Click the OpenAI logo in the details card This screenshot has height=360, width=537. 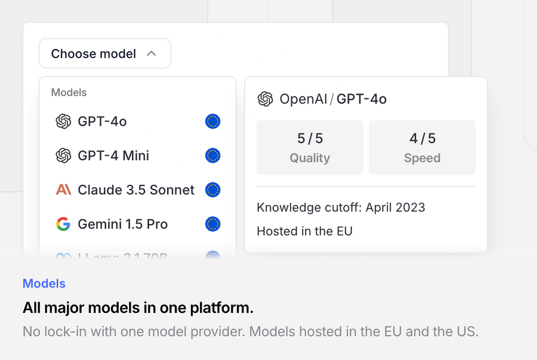tap(265, 99)
